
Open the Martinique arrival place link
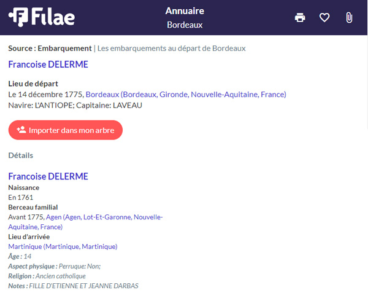[63, 246]
